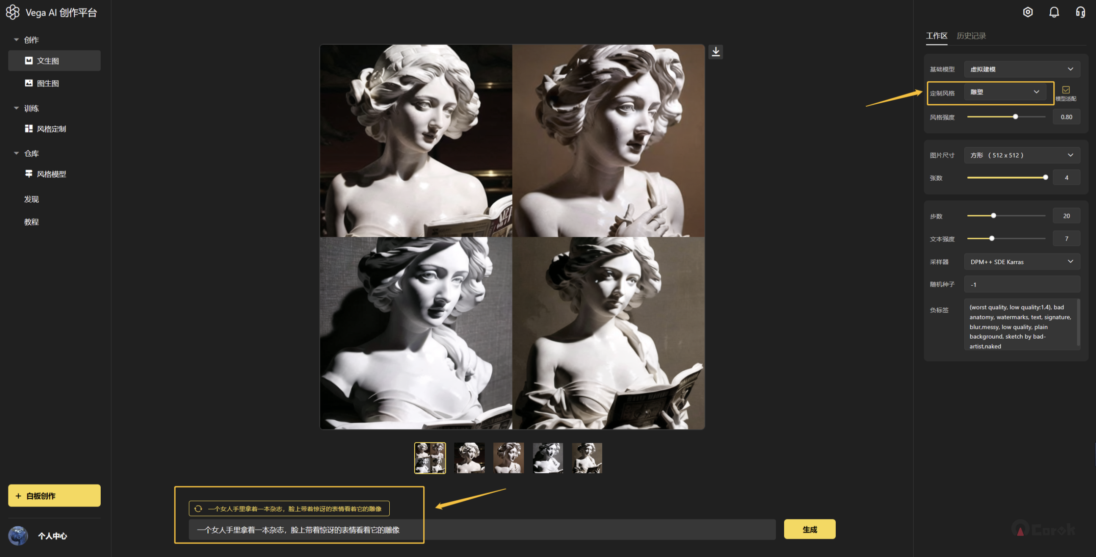The width and height of the screenshot is (1096, 557).
Task: Switch to the 历史记录 tab
Action: click(971, 36)
